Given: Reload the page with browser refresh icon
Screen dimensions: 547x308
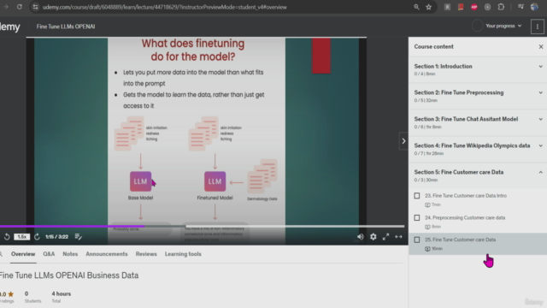Looking at the screenshot, I should [20, 7].
